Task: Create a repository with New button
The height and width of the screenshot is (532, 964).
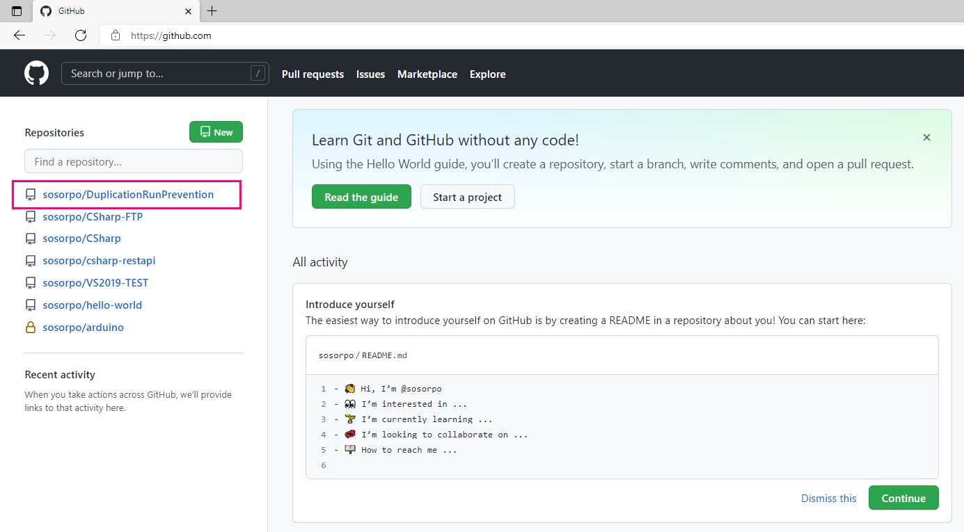Action: point(216,132)
